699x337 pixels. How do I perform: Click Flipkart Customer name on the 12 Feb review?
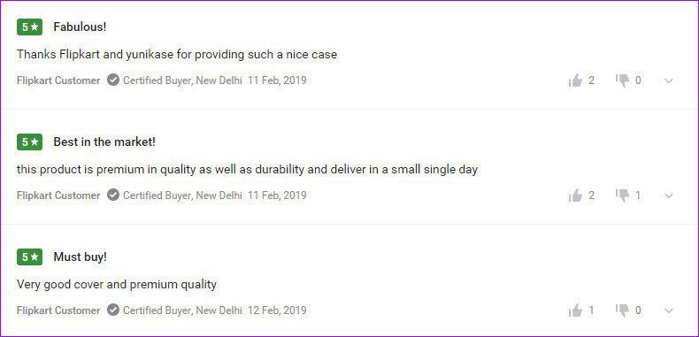58,310
